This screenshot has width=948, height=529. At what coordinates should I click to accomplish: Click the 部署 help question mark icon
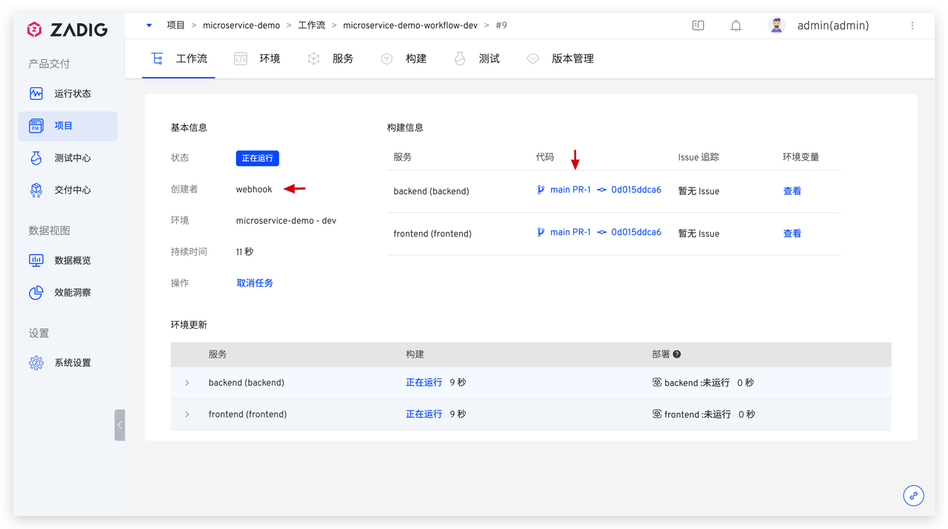(677, 355)
